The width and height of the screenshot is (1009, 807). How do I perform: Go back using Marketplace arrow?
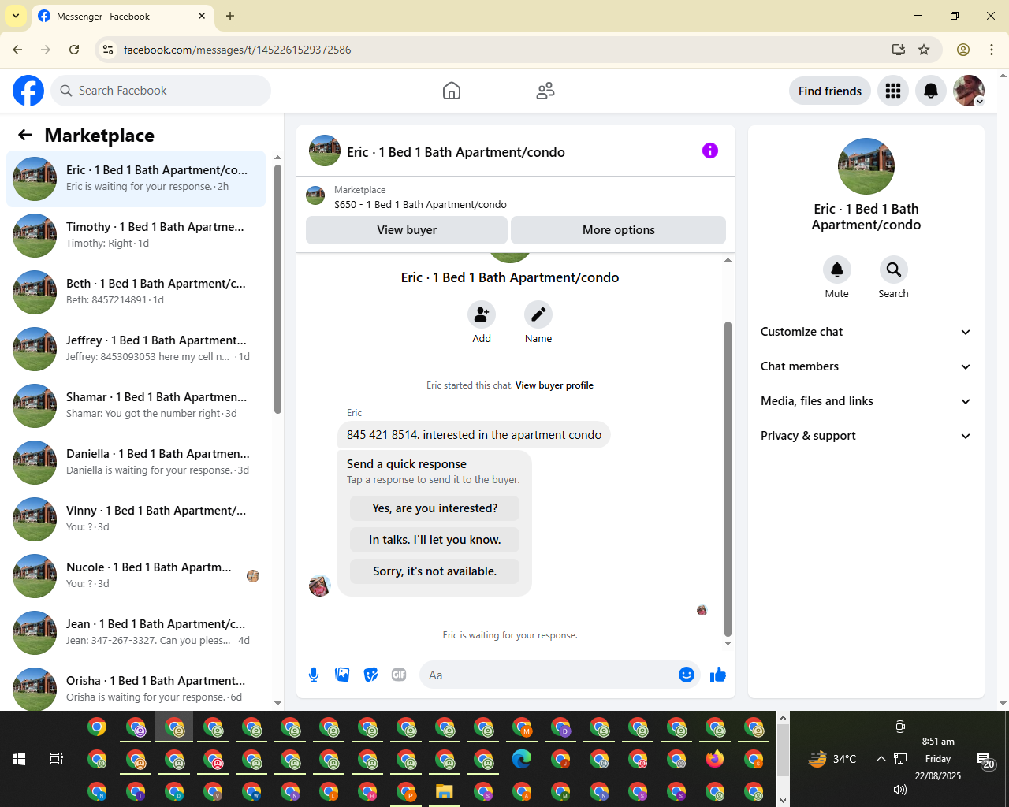(25, 135)
